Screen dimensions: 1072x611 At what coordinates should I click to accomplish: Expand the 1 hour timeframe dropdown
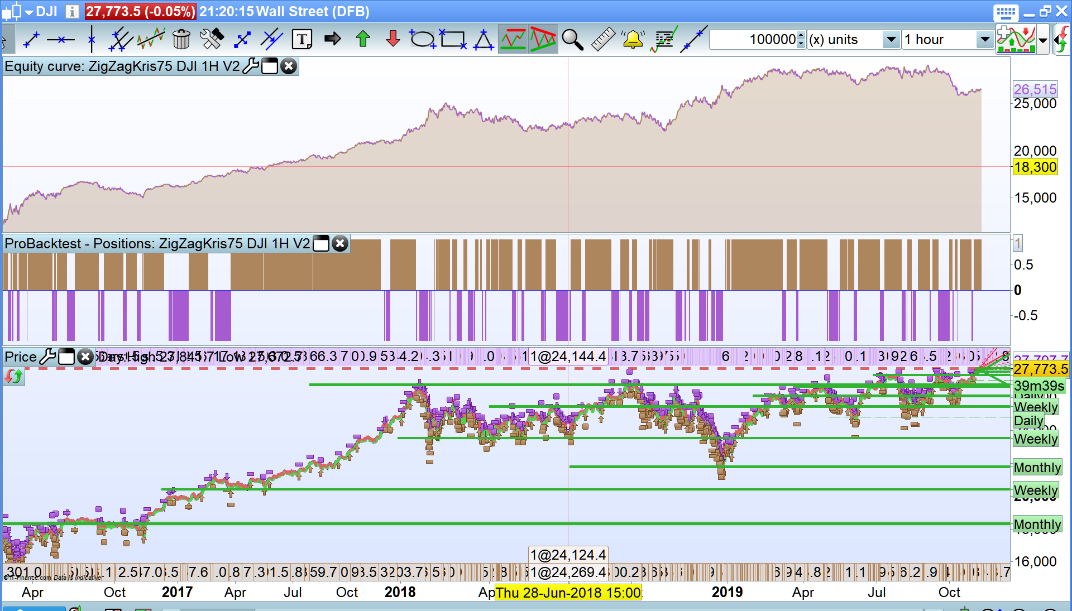[984, 40]
